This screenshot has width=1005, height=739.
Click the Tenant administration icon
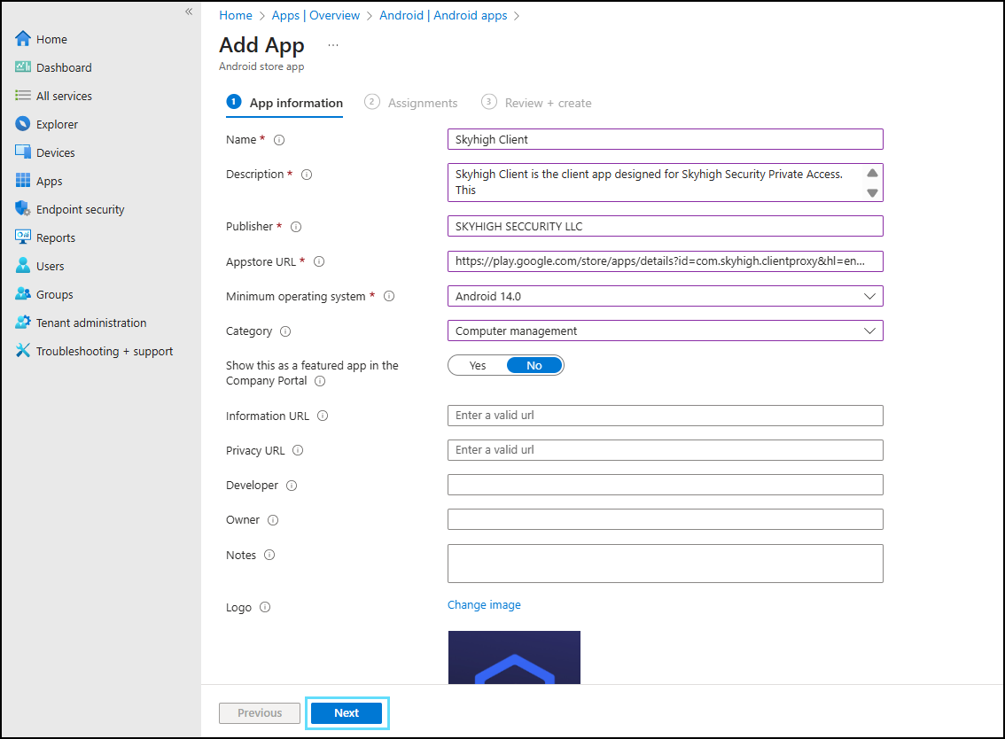(x=23, y=323)
